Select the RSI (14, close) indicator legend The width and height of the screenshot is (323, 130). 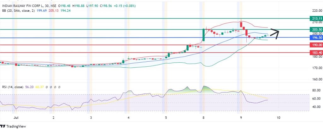(x=13, y=87)
